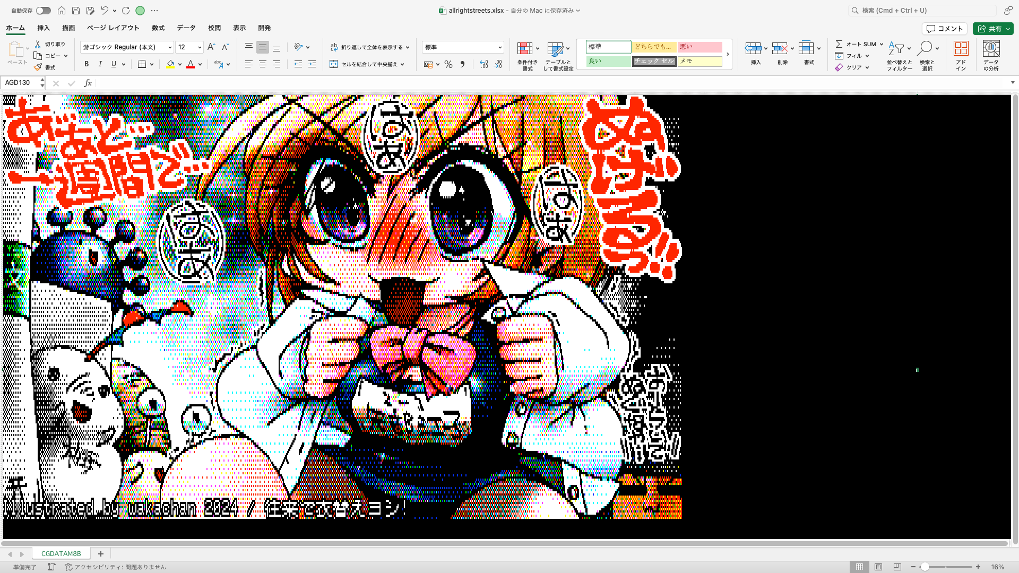
Task: Click the borders icon
Action: coord(142,64)
